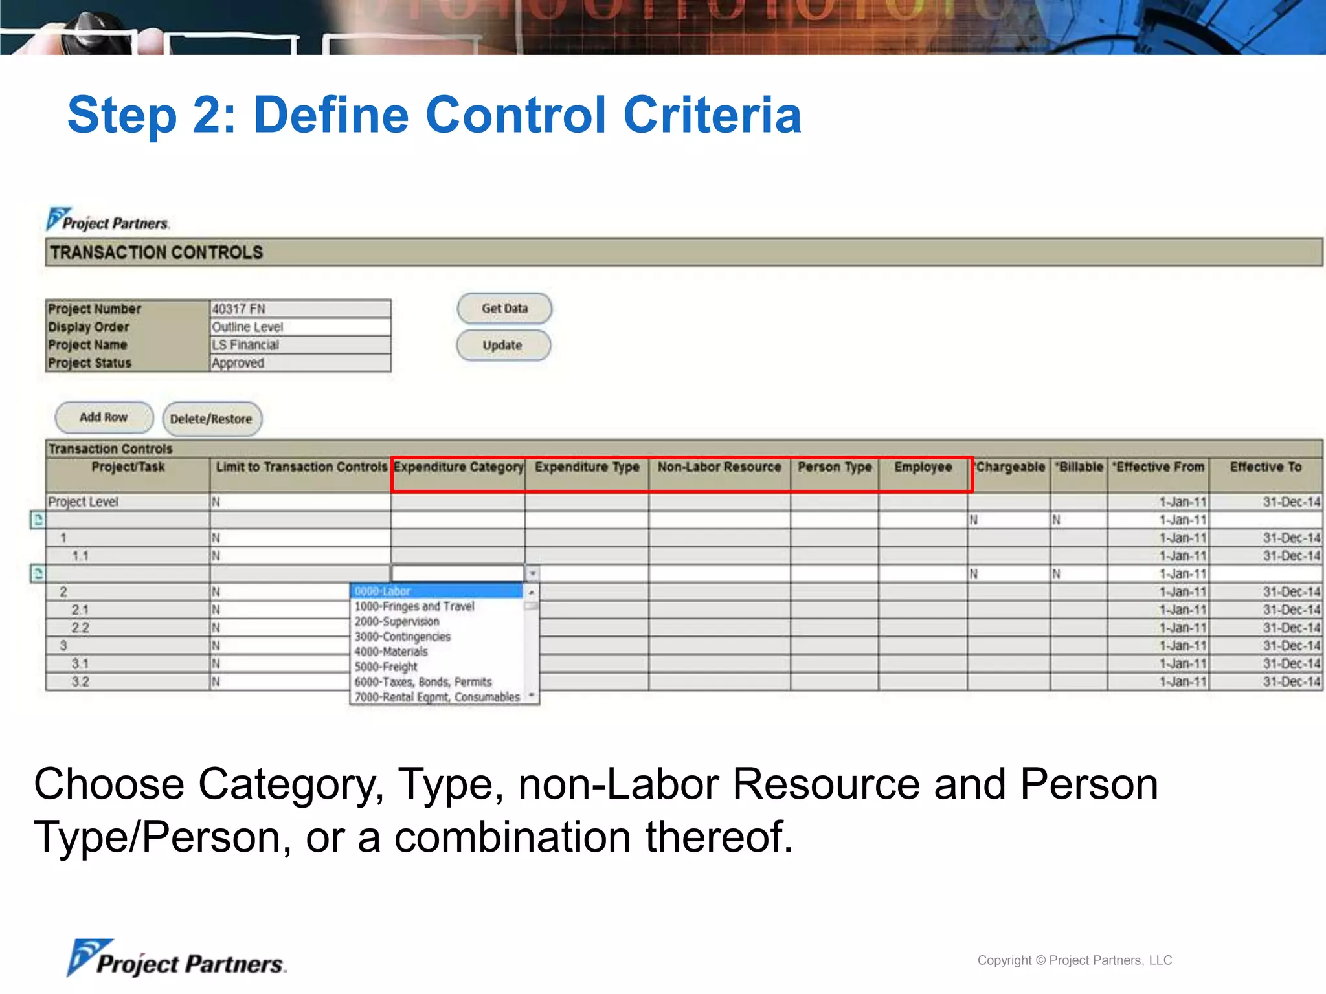Click the Project Name field LS Financial
The width and height of the screenshot is (1326, 994).
[300, 345]
